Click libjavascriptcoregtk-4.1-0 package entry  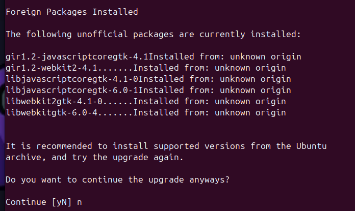pyautogui.click(x=72, y=79)
